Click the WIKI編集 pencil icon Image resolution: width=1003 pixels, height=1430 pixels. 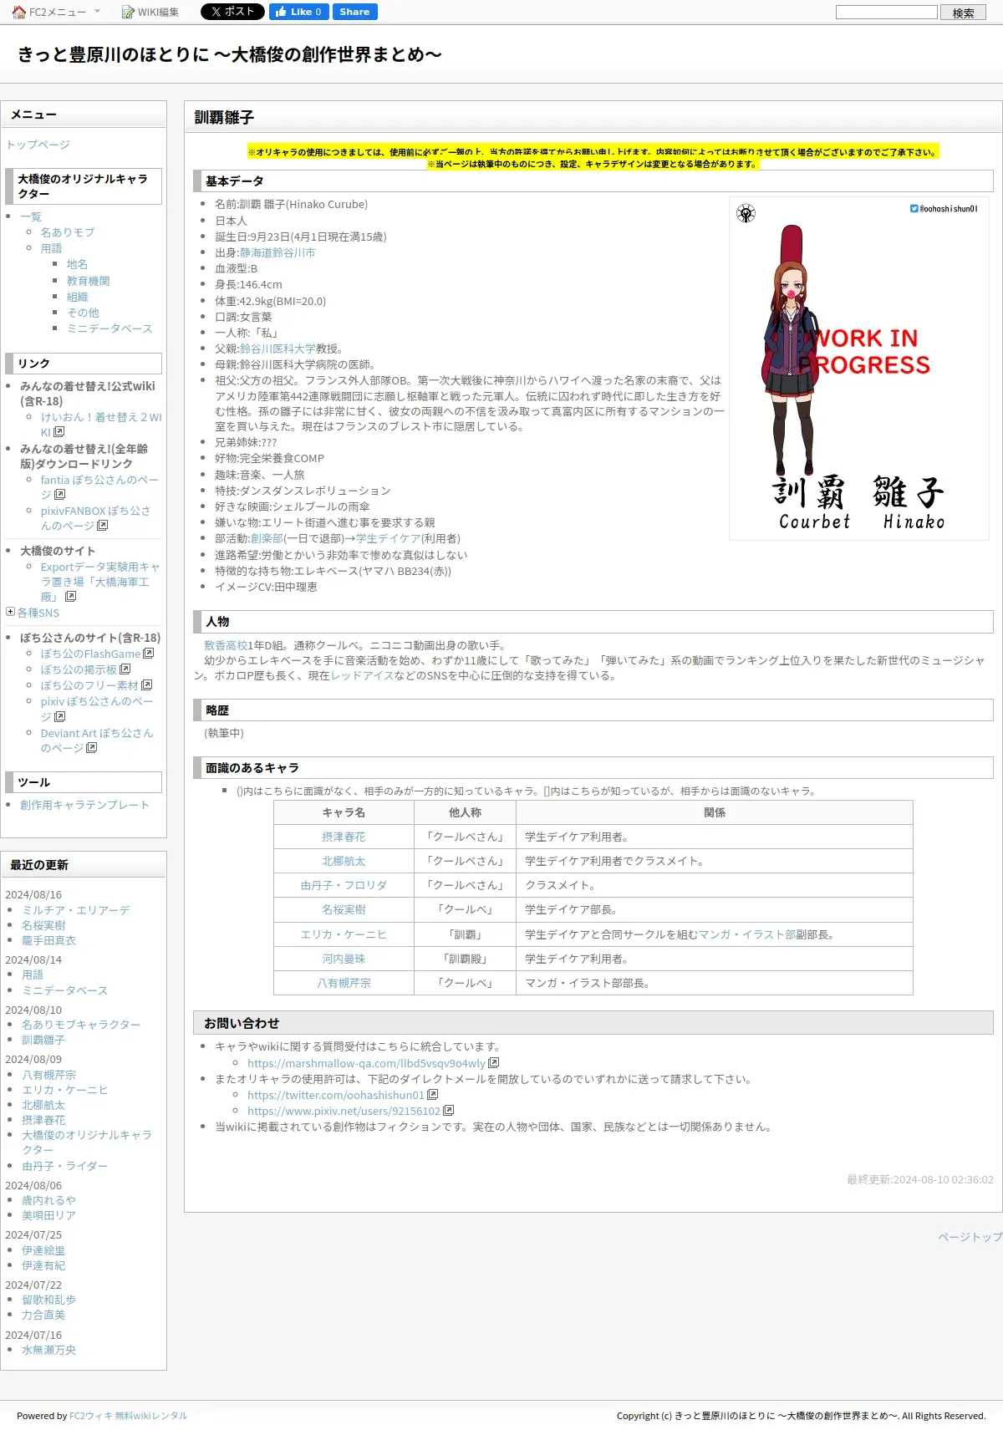coord(128,12)
